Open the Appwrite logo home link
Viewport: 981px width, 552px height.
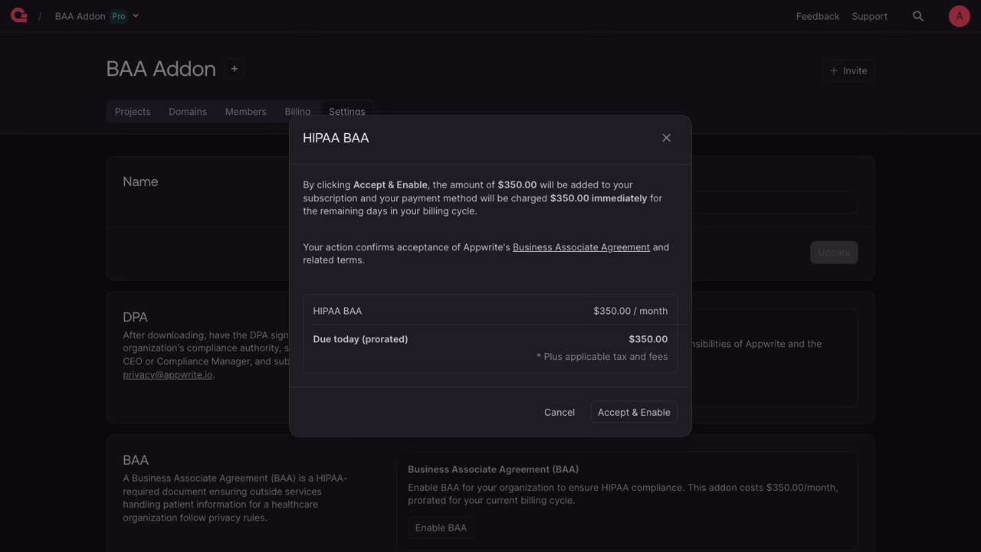coord(19,15)
